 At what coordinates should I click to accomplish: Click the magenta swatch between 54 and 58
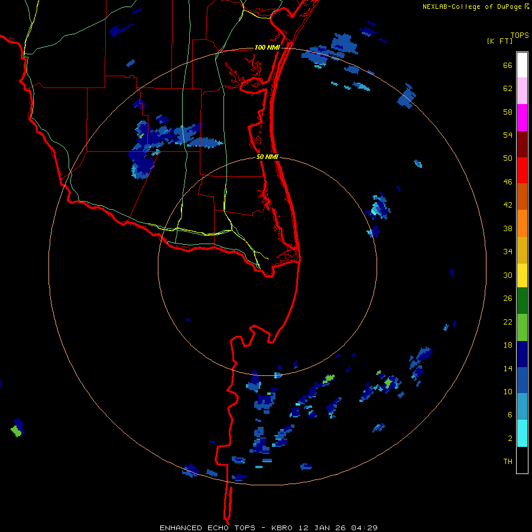[x=522, y=118]
